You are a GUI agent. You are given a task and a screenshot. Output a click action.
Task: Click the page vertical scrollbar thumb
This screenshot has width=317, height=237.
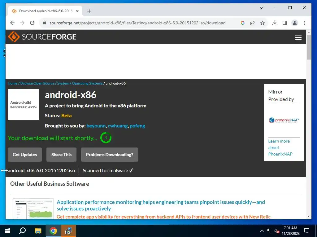(x=309, y=47)
